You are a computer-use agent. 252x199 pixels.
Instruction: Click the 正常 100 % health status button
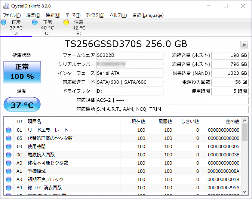pos(22,72)
